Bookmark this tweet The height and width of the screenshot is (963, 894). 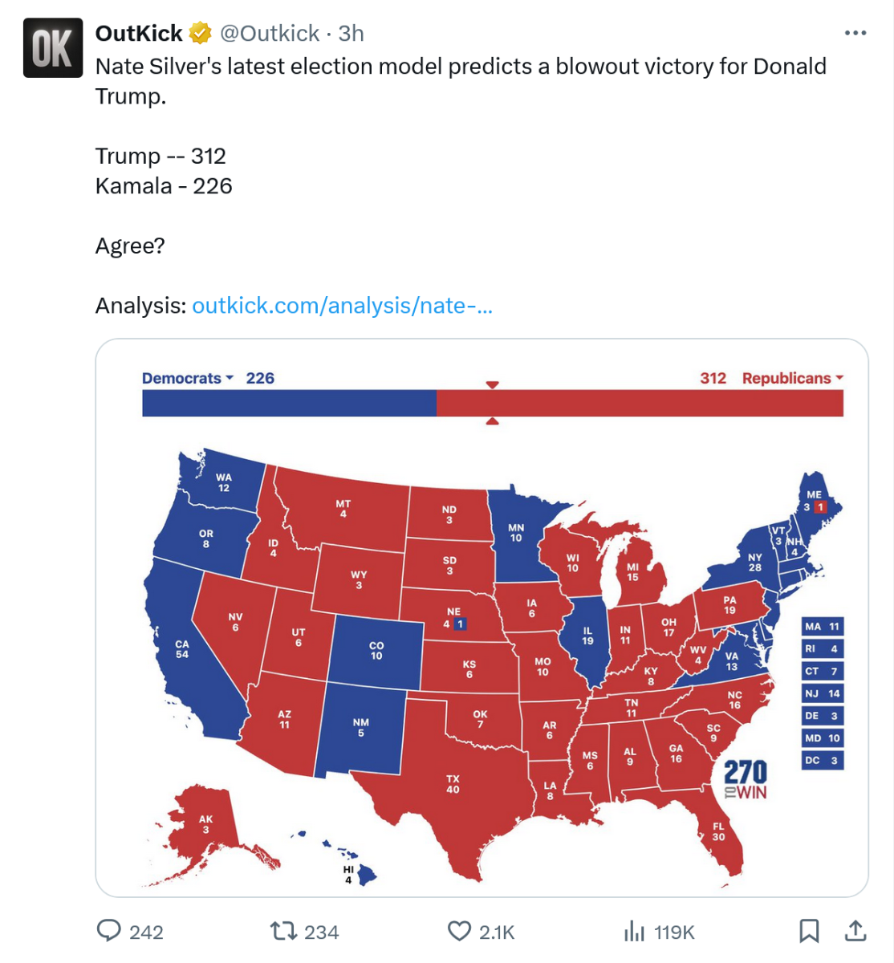pos(809,931)
